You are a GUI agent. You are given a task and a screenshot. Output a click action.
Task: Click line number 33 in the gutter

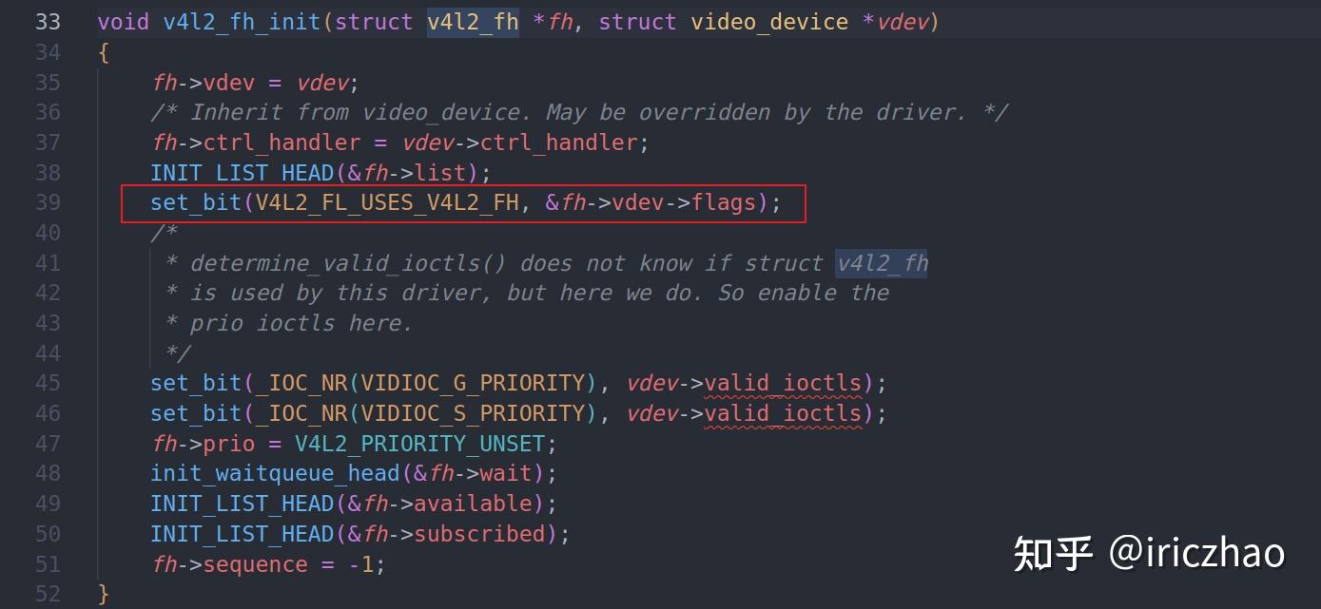(49, 22)
